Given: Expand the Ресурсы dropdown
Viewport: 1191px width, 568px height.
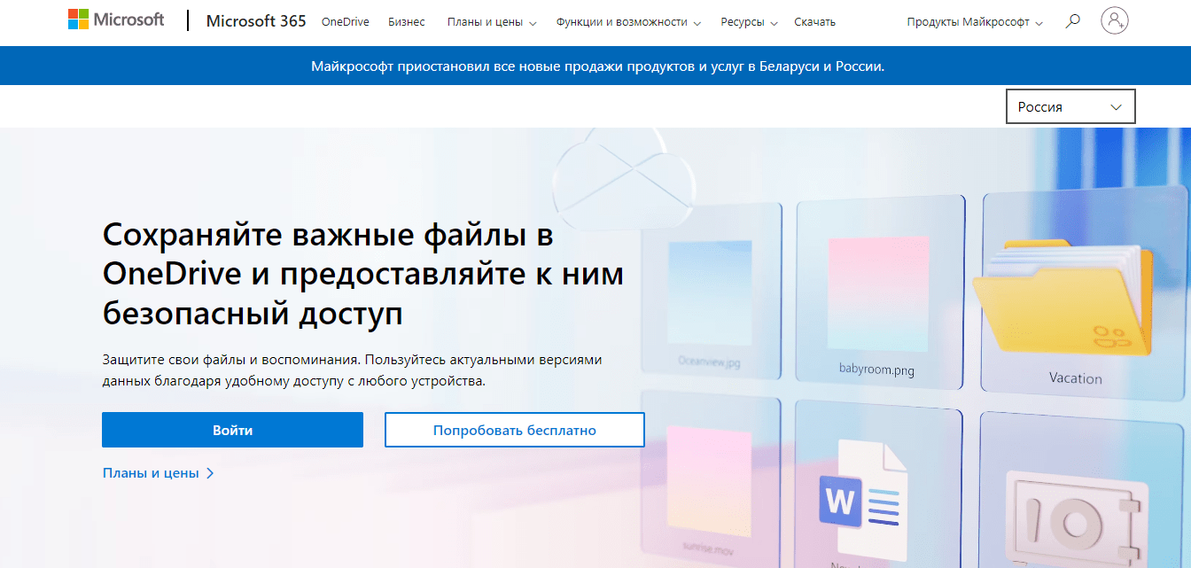Looking at the screenshot, I should pos(743,21).
